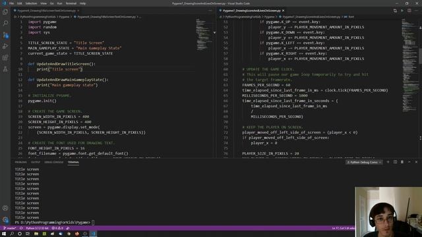Click the line and column indicator in status bar
422x237 pixels.
click(x=343, y=228)
